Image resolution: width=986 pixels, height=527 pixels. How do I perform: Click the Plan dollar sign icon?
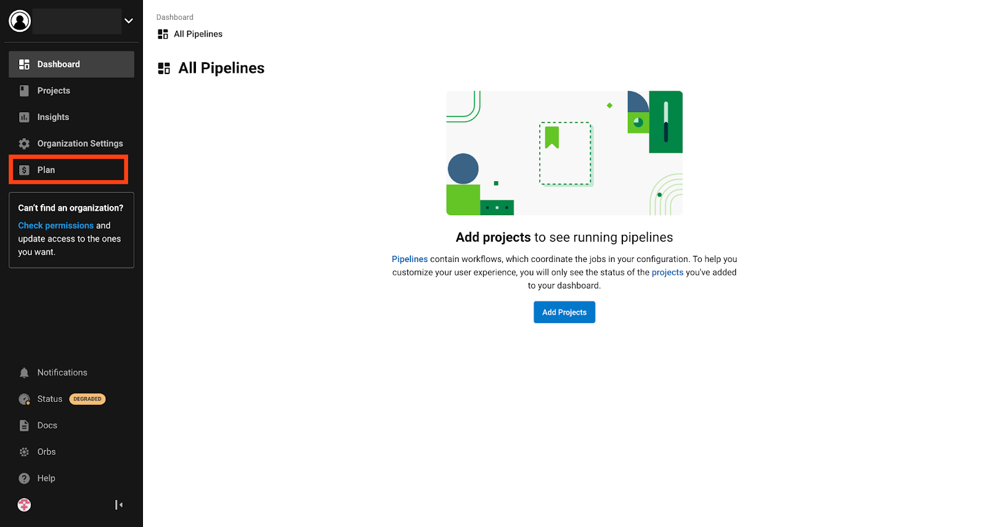24,170
